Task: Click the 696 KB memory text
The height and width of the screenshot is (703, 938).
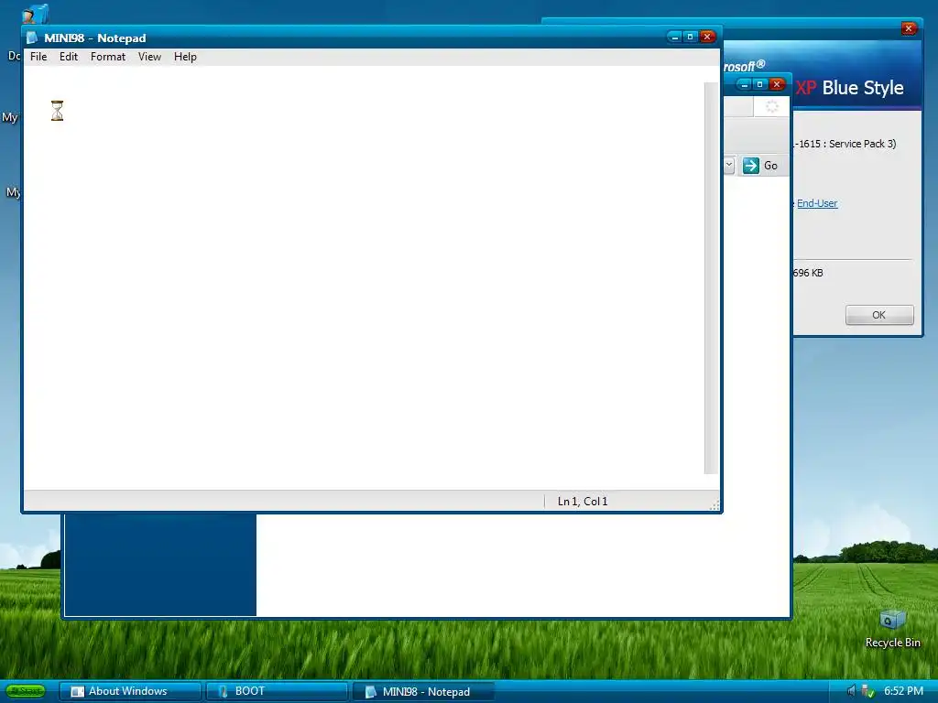Action: pos(808,273)
